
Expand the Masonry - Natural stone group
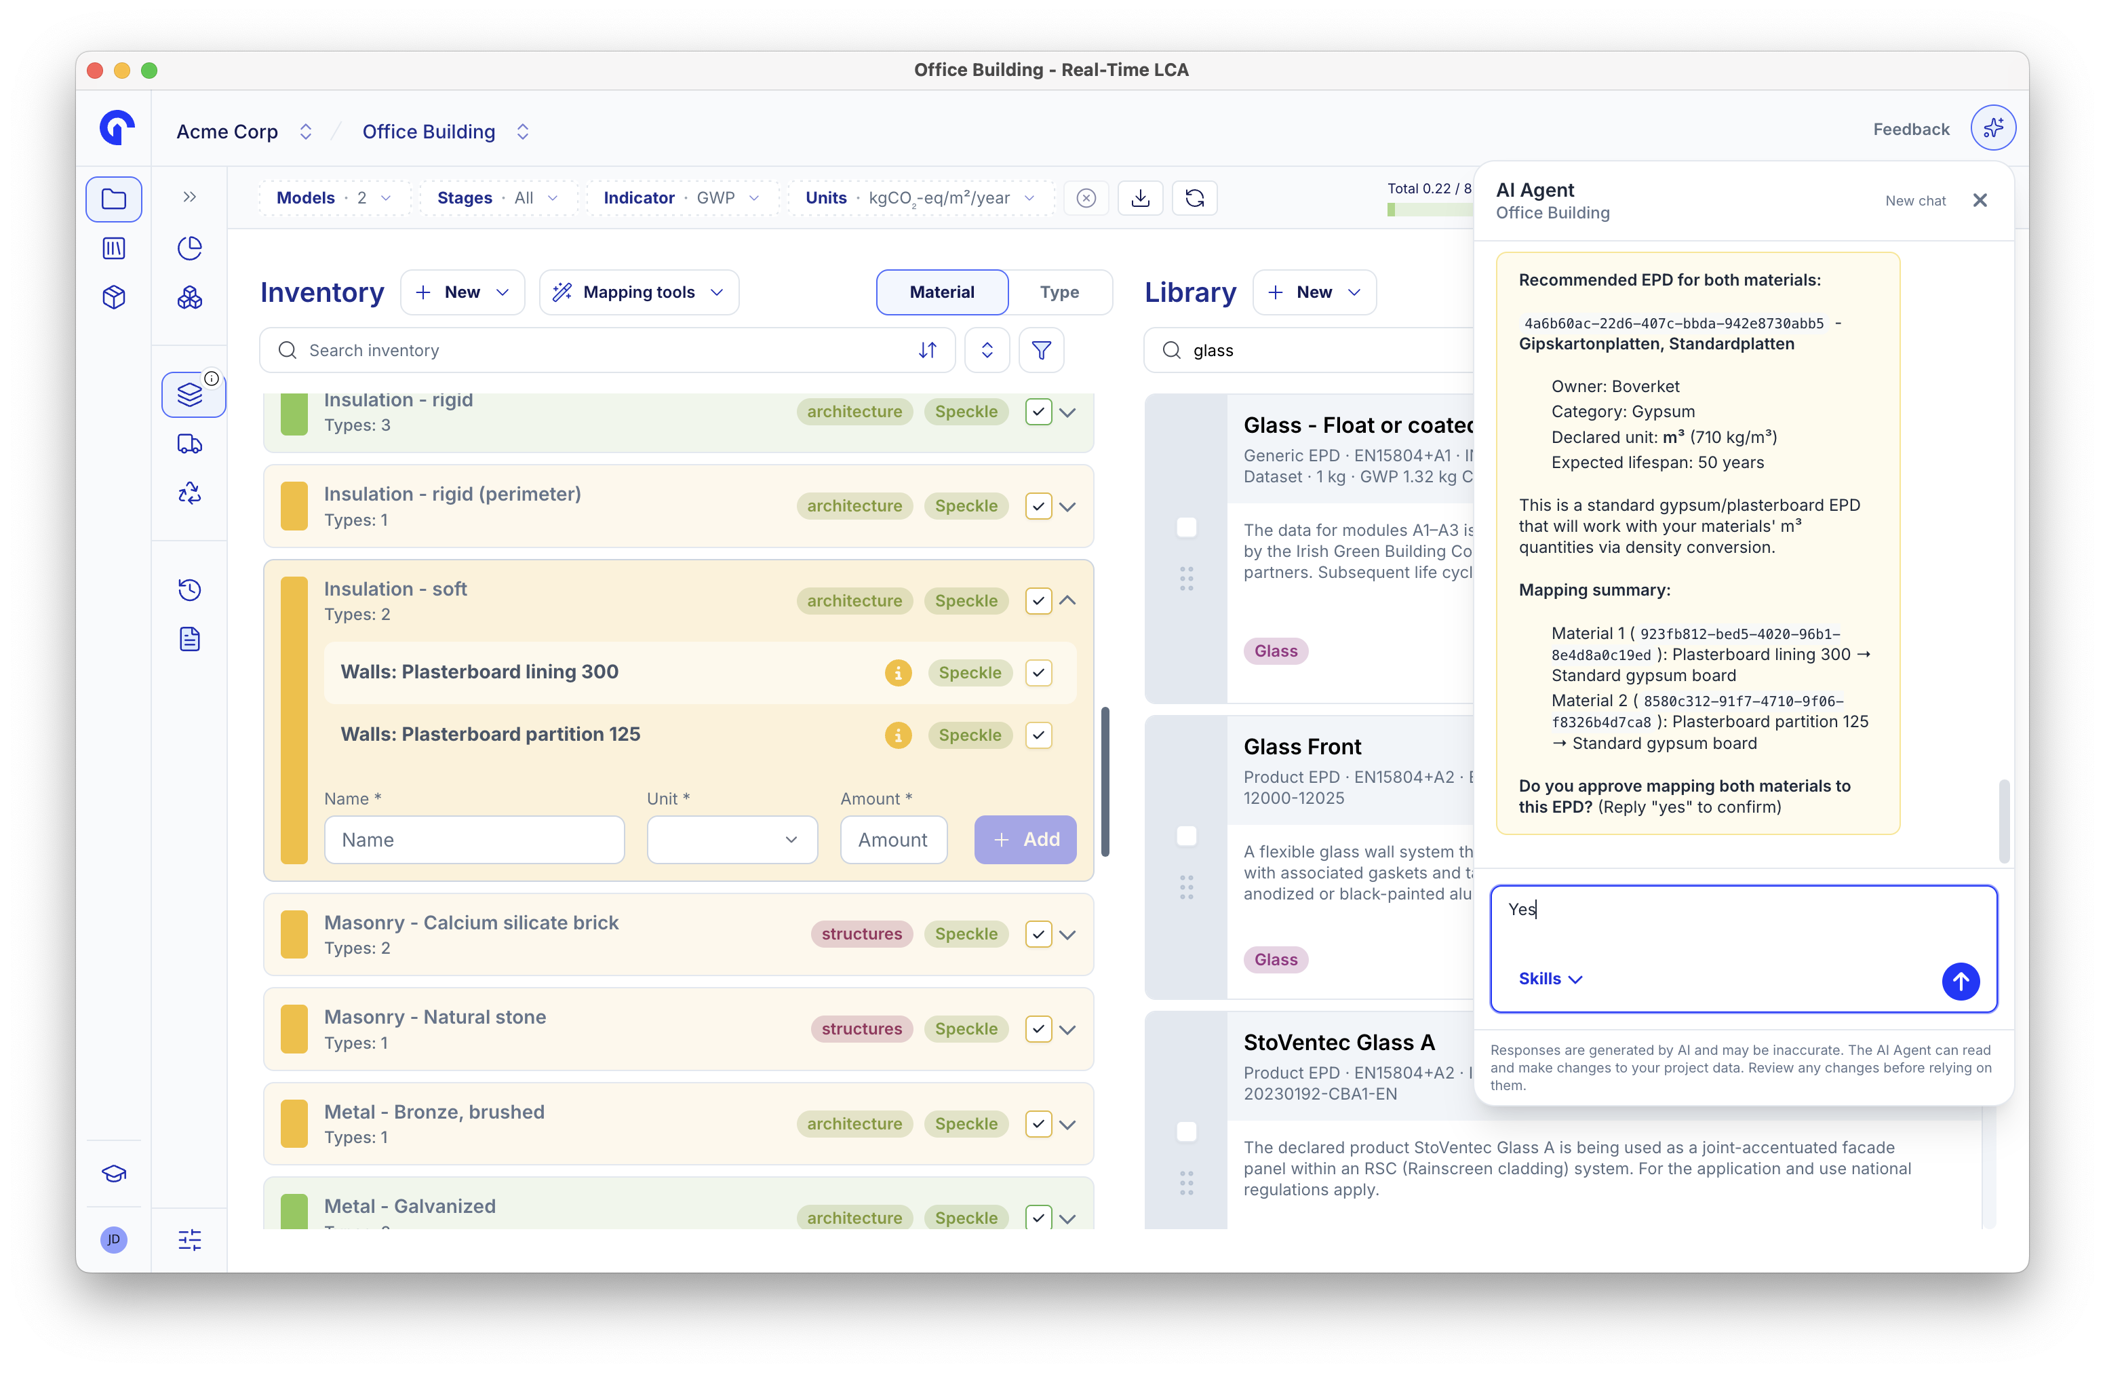tap(1067, 1030)
